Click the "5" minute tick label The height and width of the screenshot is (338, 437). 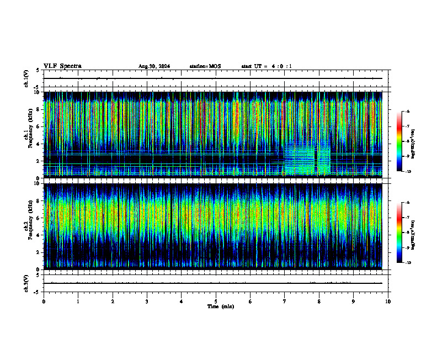tap(216, 302)
